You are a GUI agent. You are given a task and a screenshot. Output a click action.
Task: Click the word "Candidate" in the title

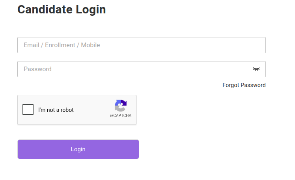[x=45, y=9]
